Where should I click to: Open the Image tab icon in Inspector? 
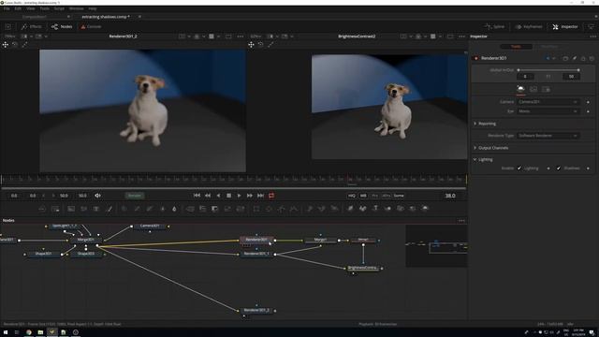[533, 89]
